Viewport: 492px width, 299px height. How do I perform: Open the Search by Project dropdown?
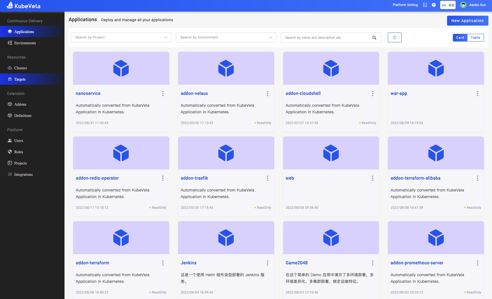(121, 37)
